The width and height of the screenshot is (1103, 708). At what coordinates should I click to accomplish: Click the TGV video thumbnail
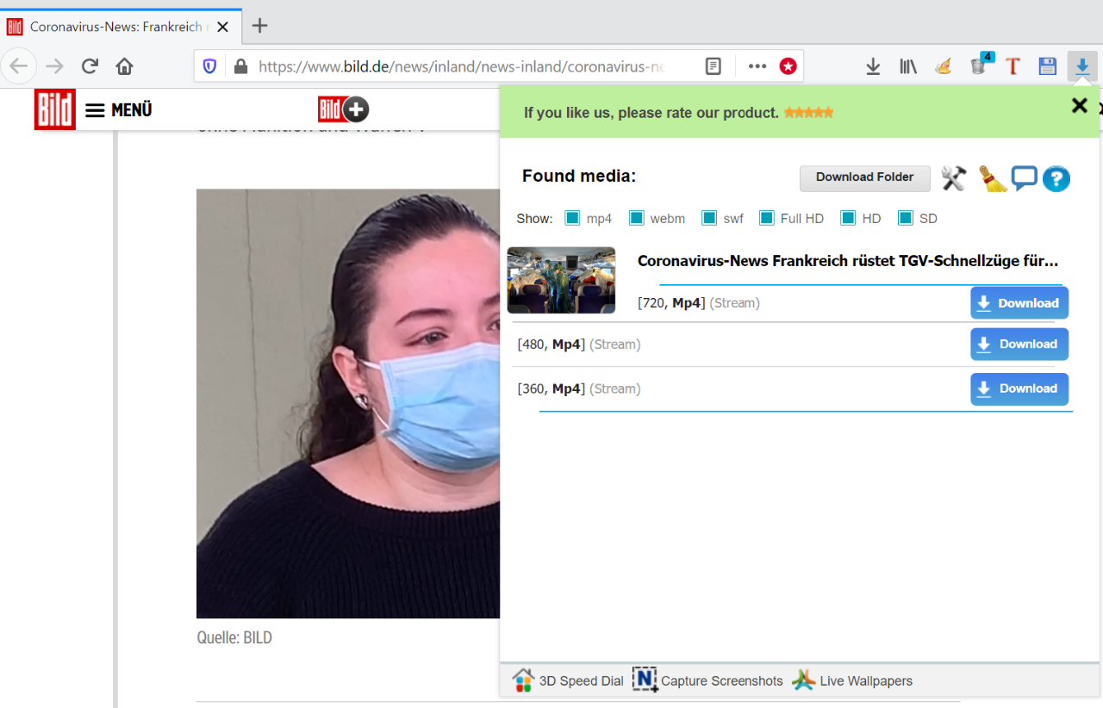pos(561,280)
